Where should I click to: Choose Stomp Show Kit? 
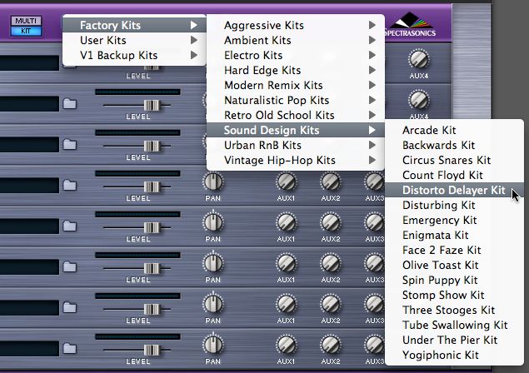pyautogui.click(x=454, y=295)
